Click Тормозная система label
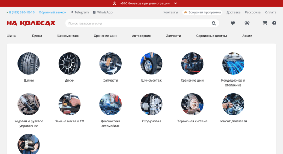283x154 pixels. (192, 121)
